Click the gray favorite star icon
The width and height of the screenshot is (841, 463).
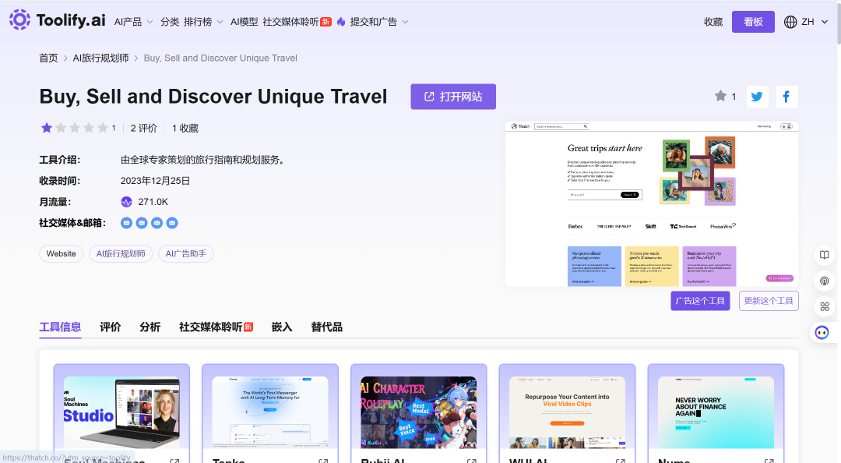point(720,96)
